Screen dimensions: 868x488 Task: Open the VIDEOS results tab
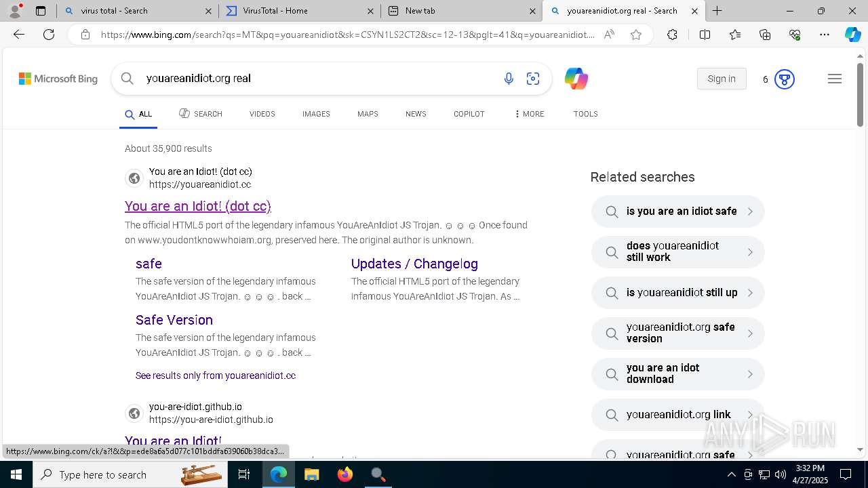click(x=262, y=114)
